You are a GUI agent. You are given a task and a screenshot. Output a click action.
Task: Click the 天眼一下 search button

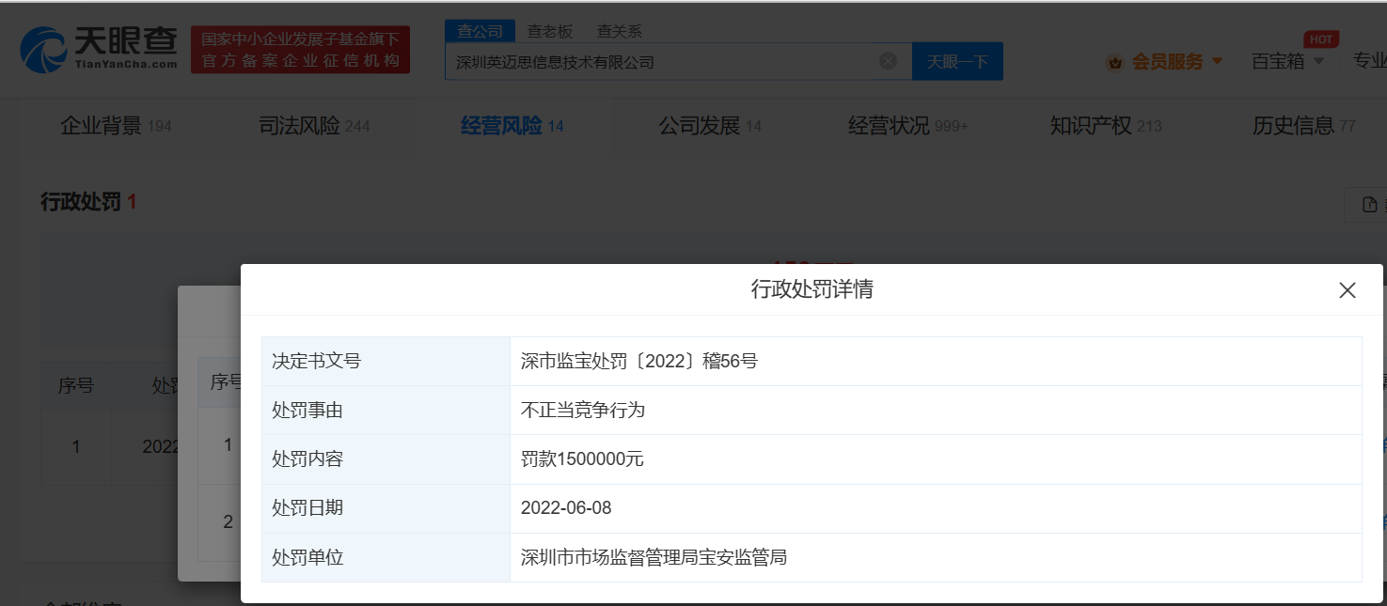(x=957, y=60)
